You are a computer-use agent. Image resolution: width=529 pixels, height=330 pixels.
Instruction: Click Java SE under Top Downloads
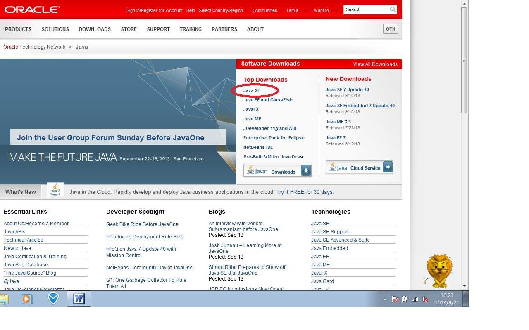click(252, 90)
